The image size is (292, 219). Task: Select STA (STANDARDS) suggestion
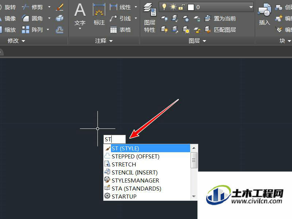tap(147, 188)
